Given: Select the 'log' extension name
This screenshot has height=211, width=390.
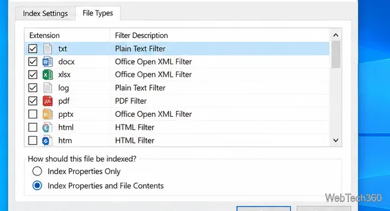Looking at the screenshot, I should click(x=63, y=88).
